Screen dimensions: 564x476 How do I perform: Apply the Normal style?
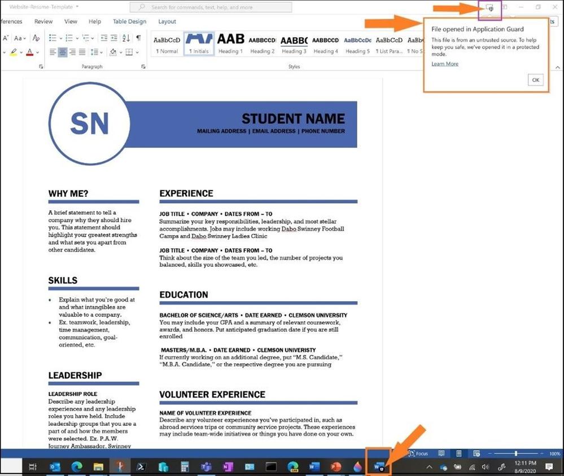(x=167, y=44)
